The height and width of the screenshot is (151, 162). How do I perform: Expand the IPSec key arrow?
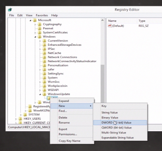pos(40,49)
